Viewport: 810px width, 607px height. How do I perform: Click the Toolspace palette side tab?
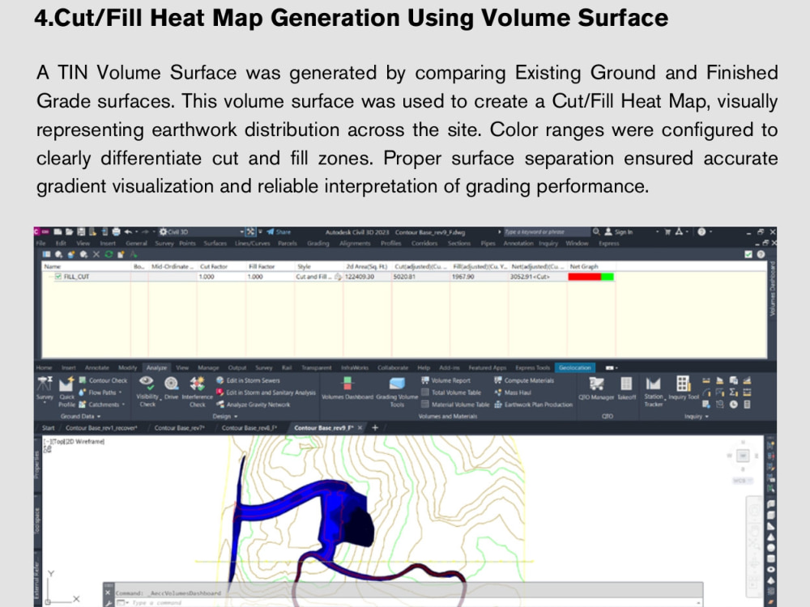(37, 520)
